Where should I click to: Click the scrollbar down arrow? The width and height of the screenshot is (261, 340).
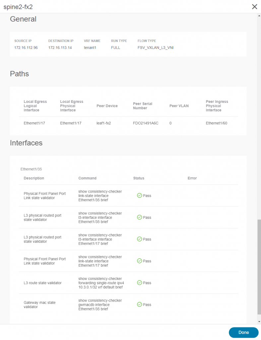coord(259,321)
